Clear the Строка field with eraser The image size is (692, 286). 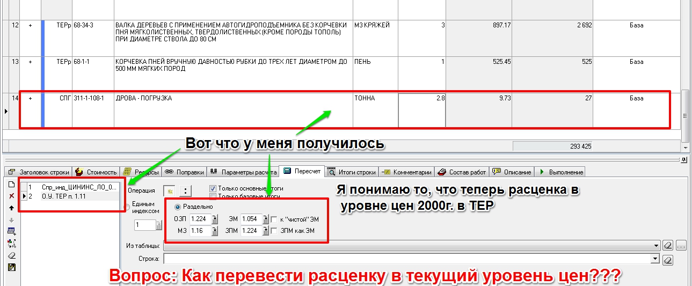point(668,259)
